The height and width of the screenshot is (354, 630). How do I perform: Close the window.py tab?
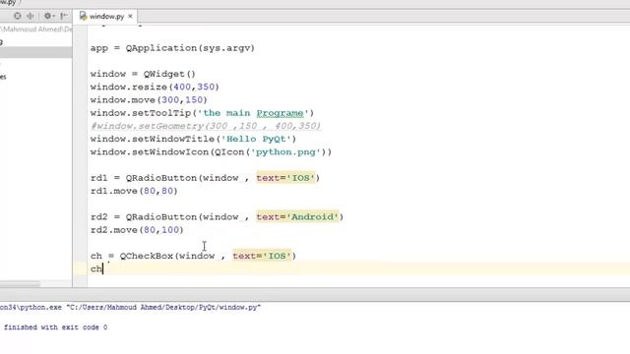[x=130, y=17]
